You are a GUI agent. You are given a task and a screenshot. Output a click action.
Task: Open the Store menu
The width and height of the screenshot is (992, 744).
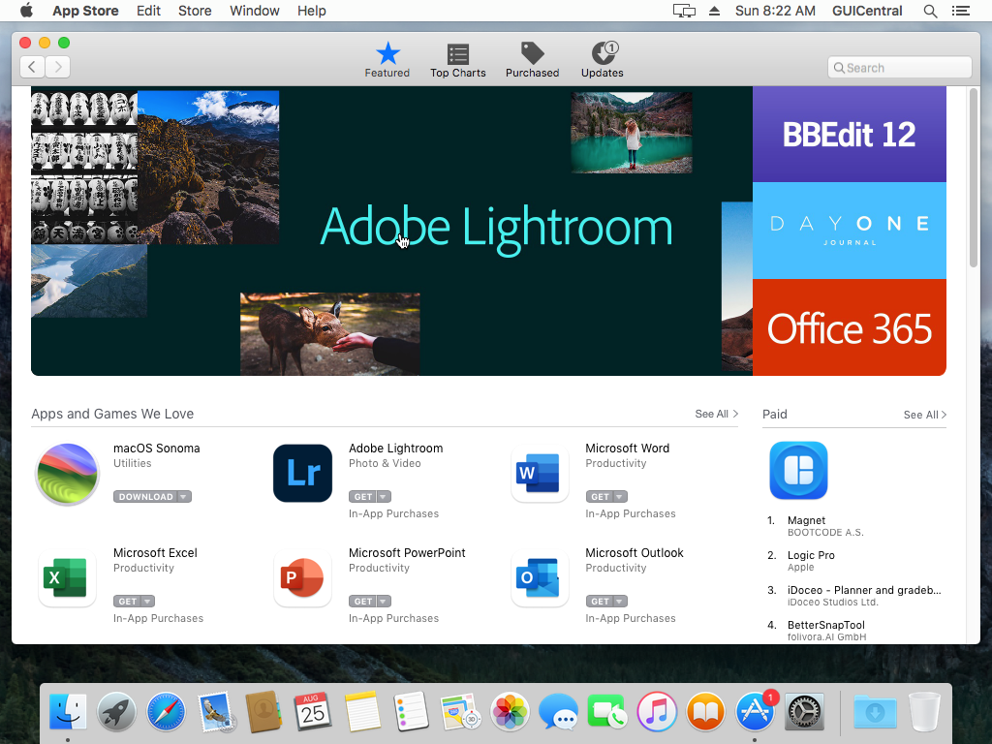(x=195, y=11)
